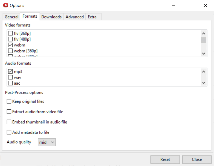Viewport: 214px width, 166px height.
Task: Click audio formats scroll up arrow
Action: [x=204, y=71]
